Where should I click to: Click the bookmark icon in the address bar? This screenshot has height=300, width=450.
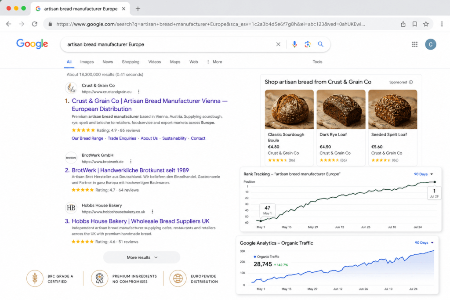point(415,24)
